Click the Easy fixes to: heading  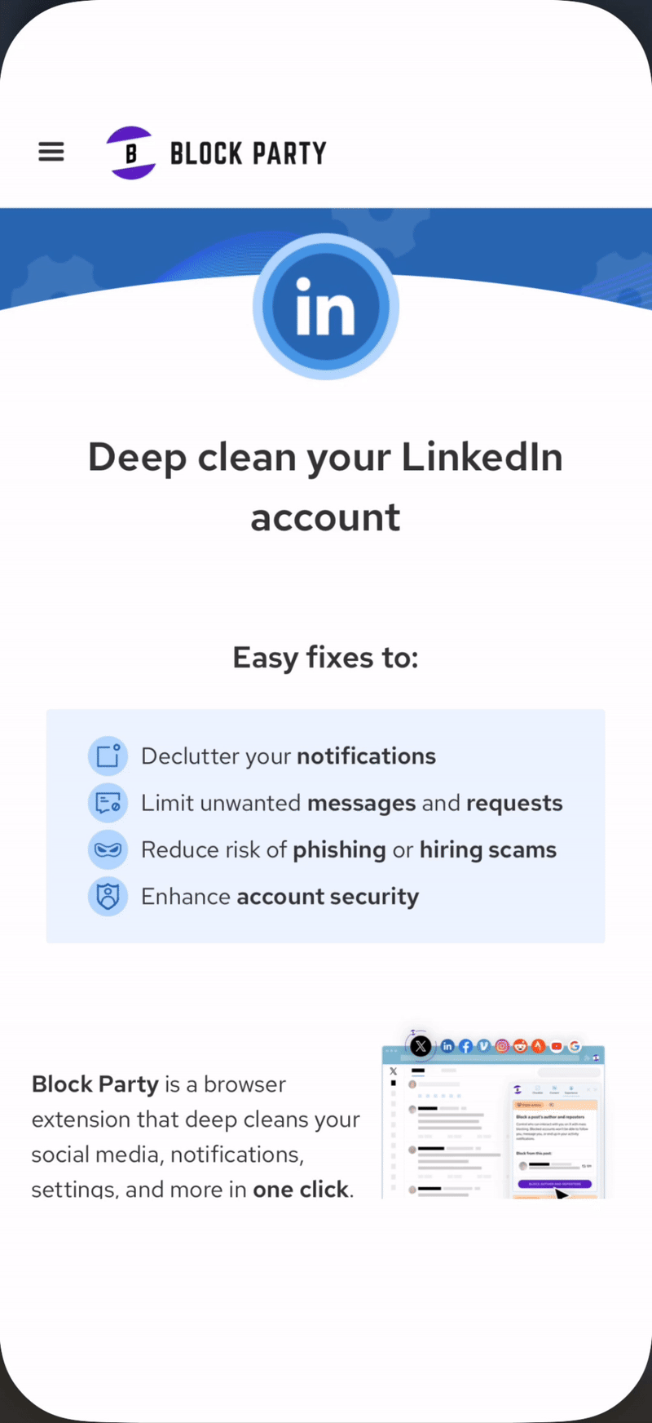(x=325, y=658)
